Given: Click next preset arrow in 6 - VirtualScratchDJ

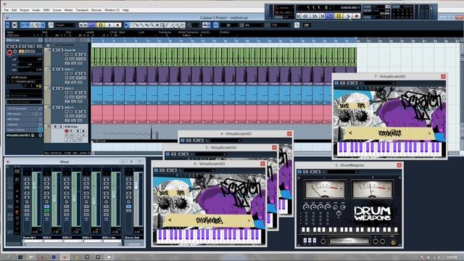Looking at the screenshot, I should [x=249, y=220].
